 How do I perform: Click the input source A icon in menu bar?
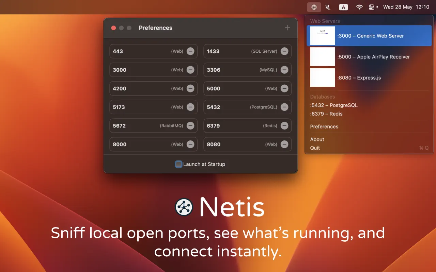click(x=343, y=7)
